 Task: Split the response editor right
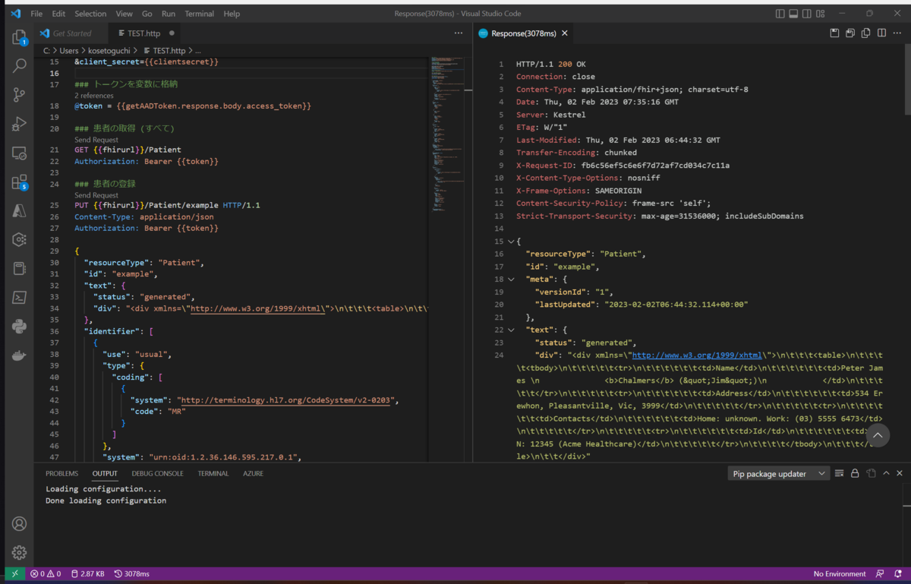[x=881, y=33]
